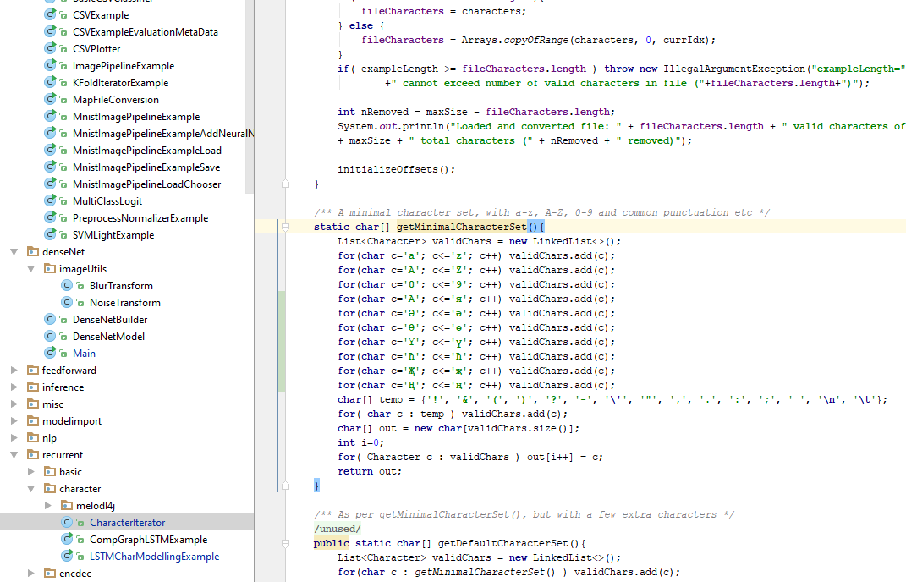Expand the melodl4j folder
The width and height of the screenshot is (906, 582).
(x=48, y=505)
